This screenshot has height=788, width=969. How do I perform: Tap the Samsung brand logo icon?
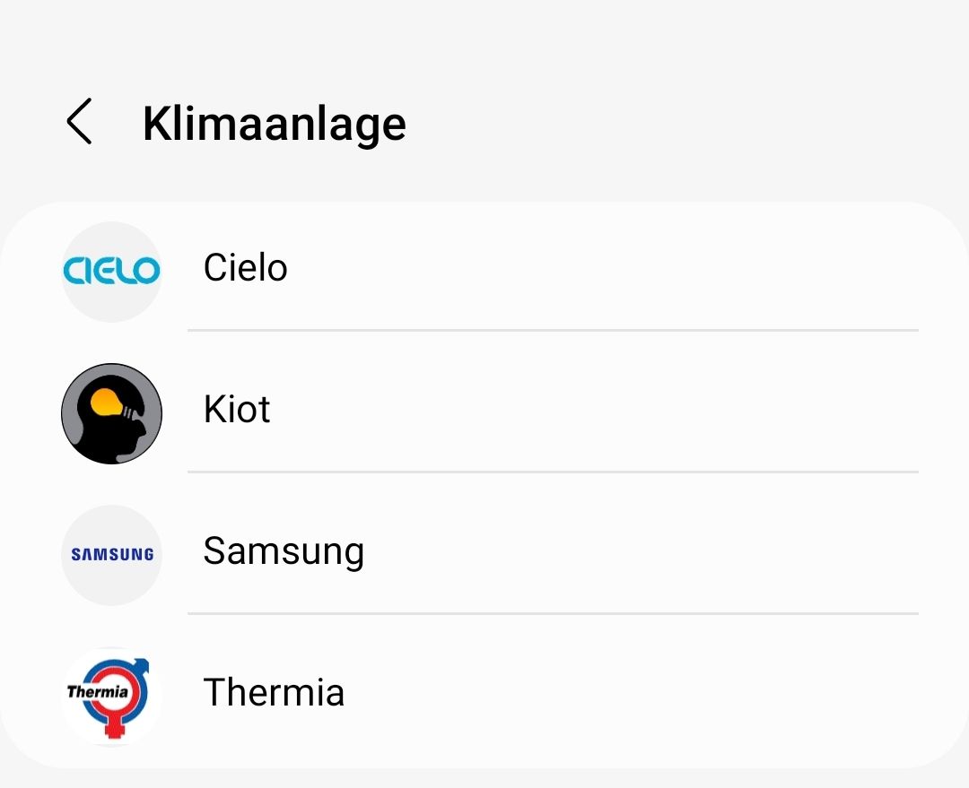[112, 555]
